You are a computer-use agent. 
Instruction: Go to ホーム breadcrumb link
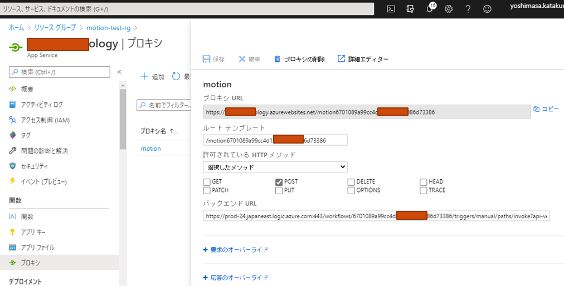(x=16, y=28)
